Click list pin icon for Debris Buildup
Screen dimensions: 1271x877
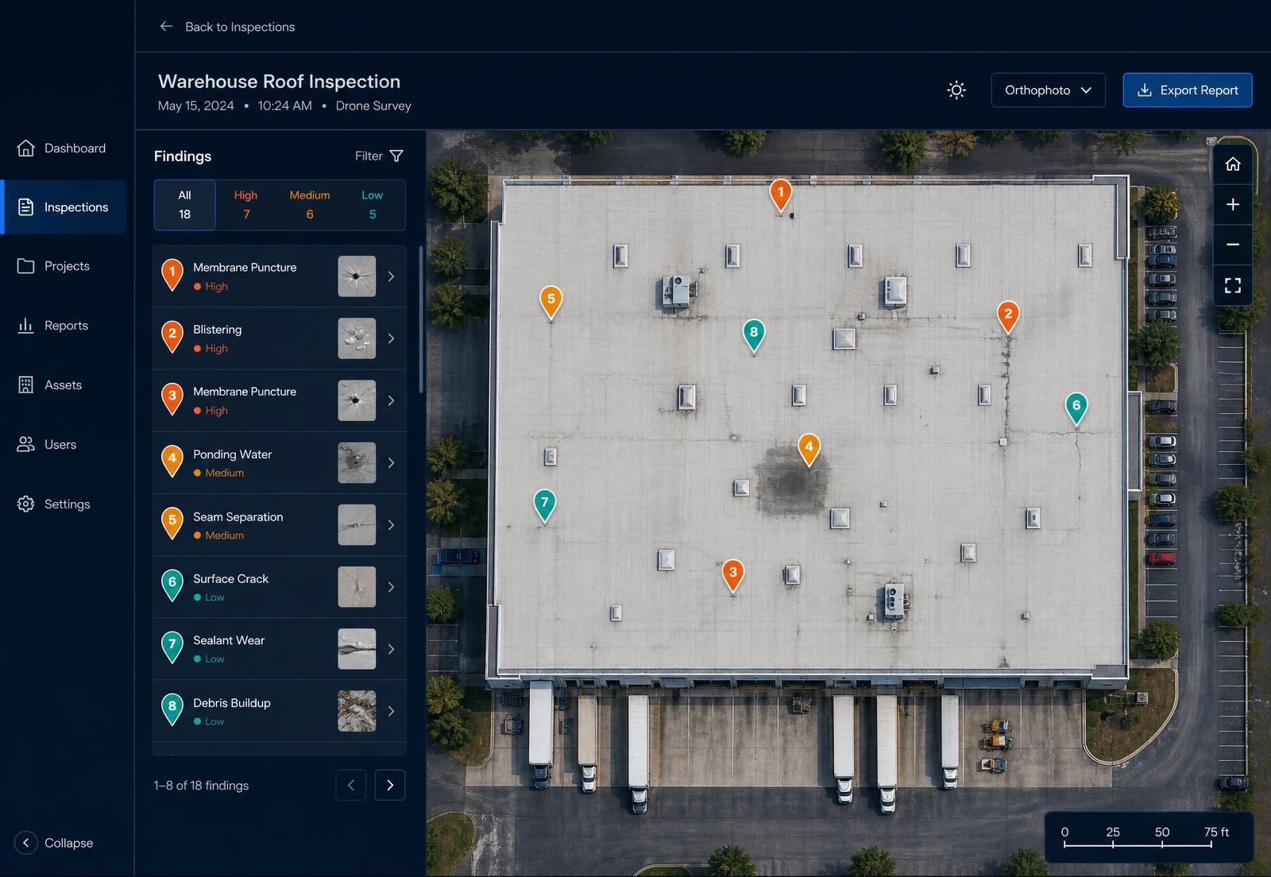[172, 709]
